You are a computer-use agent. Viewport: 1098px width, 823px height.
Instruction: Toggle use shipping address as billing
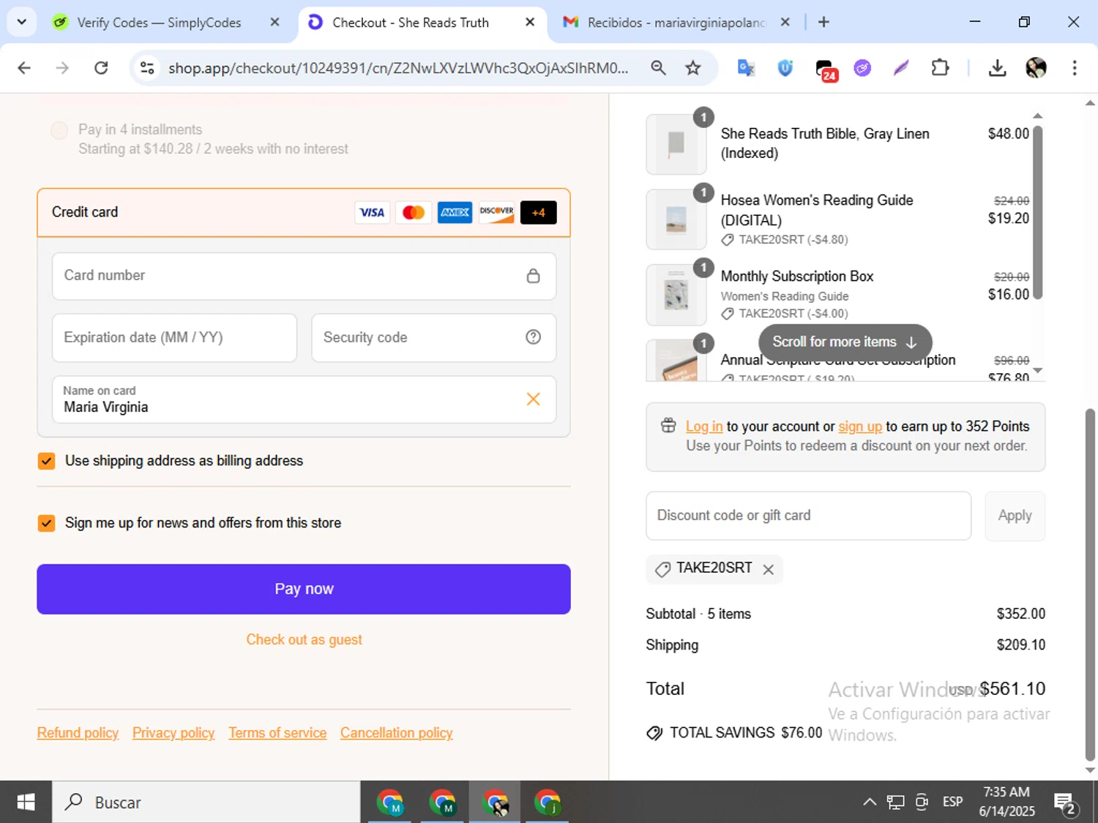click(46, 461)
